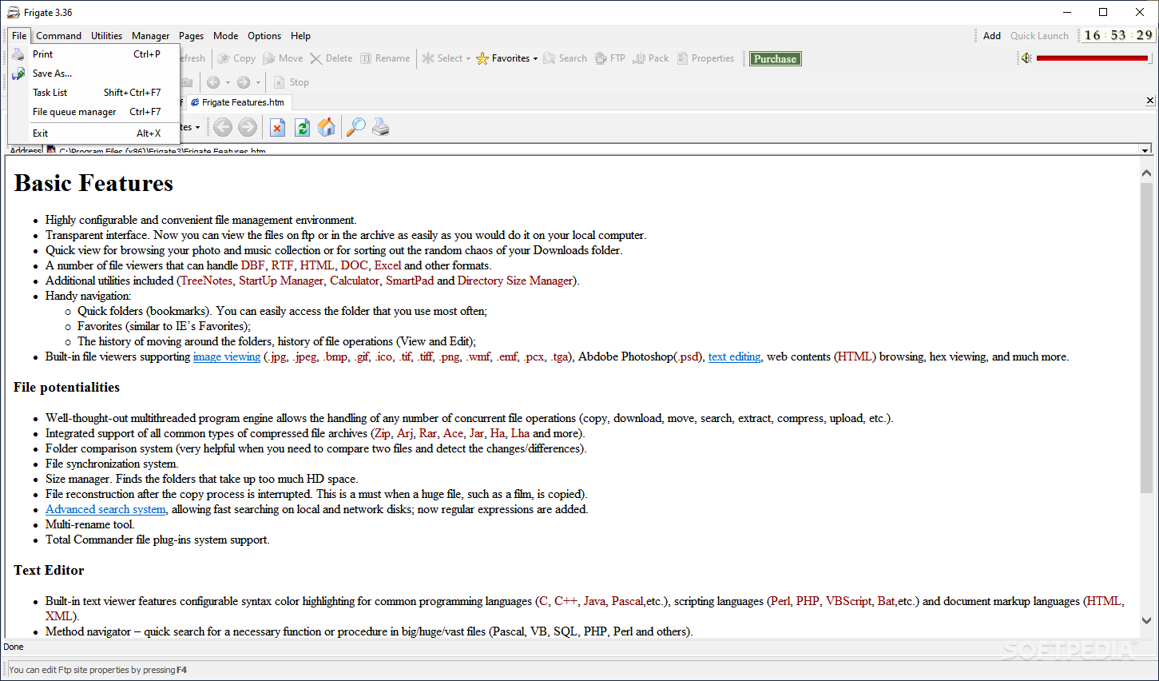This screenshot has width=1159, height=681.
Task: Click the page scrollbar up arrow
Action: click(1146, 173)
